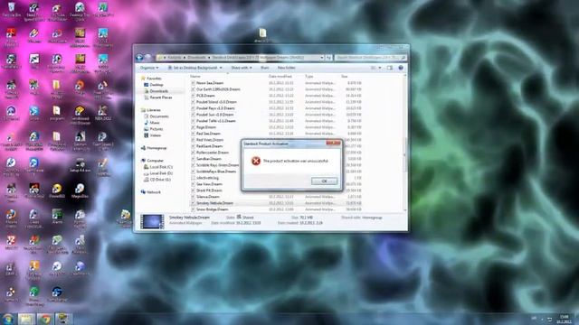Open the Organize menu
579x325 pixels.
tap(149, 68)
